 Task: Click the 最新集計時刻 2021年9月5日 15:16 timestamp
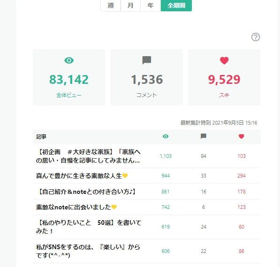tap(219, 123)
